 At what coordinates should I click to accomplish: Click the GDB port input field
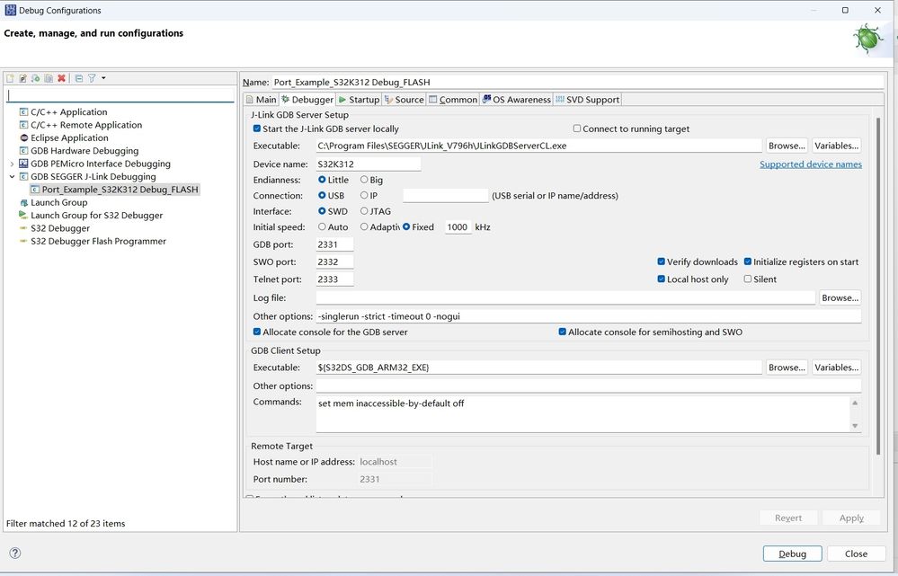(x=334, y=244)
